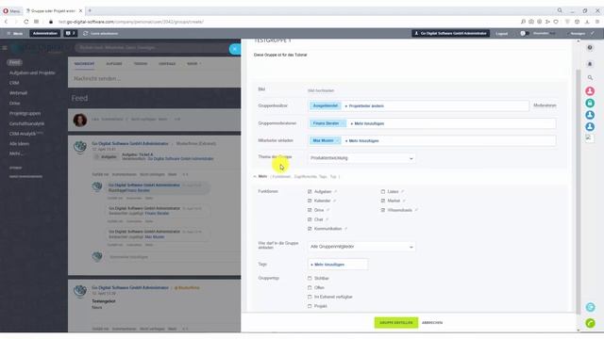Edit the Kalender function name pencil
Image resolution: width=604 pixels, height=339 pixels.
[x=334, y=201]
